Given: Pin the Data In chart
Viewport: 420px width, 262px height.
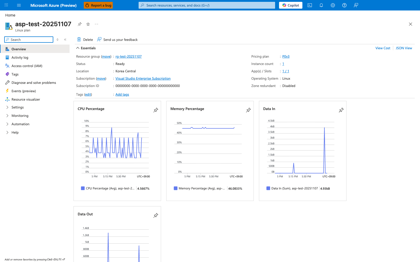Looking at the screenshot, I should [x=341, y=110].
